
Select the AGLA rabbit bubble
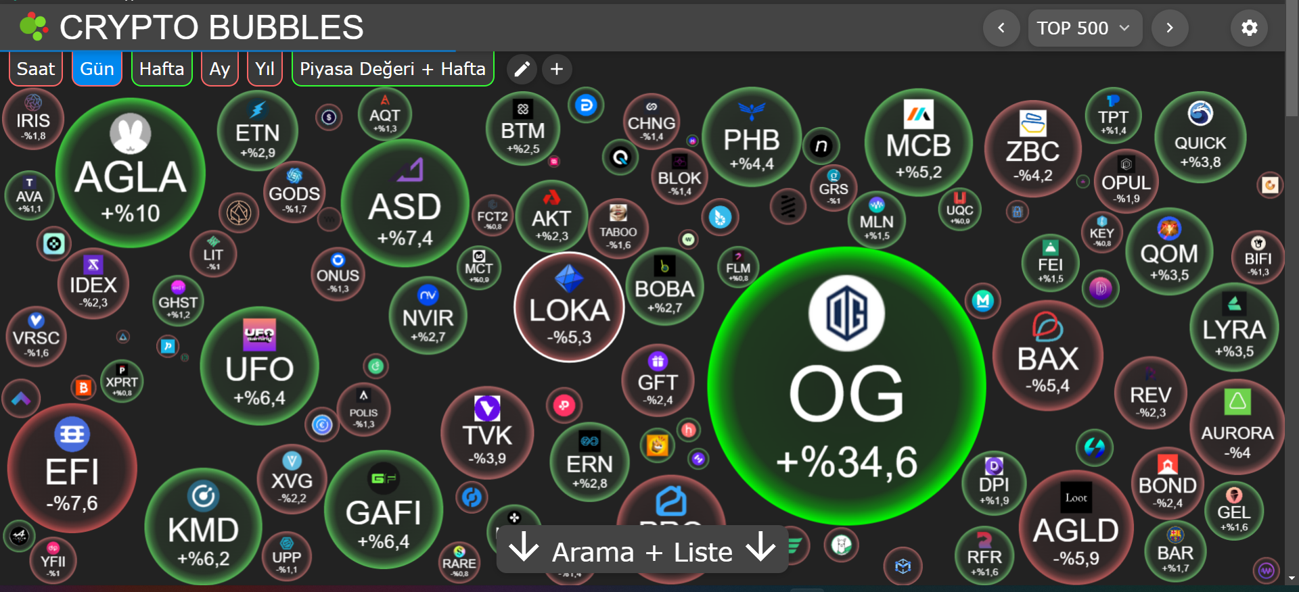[x=131, y=173]
